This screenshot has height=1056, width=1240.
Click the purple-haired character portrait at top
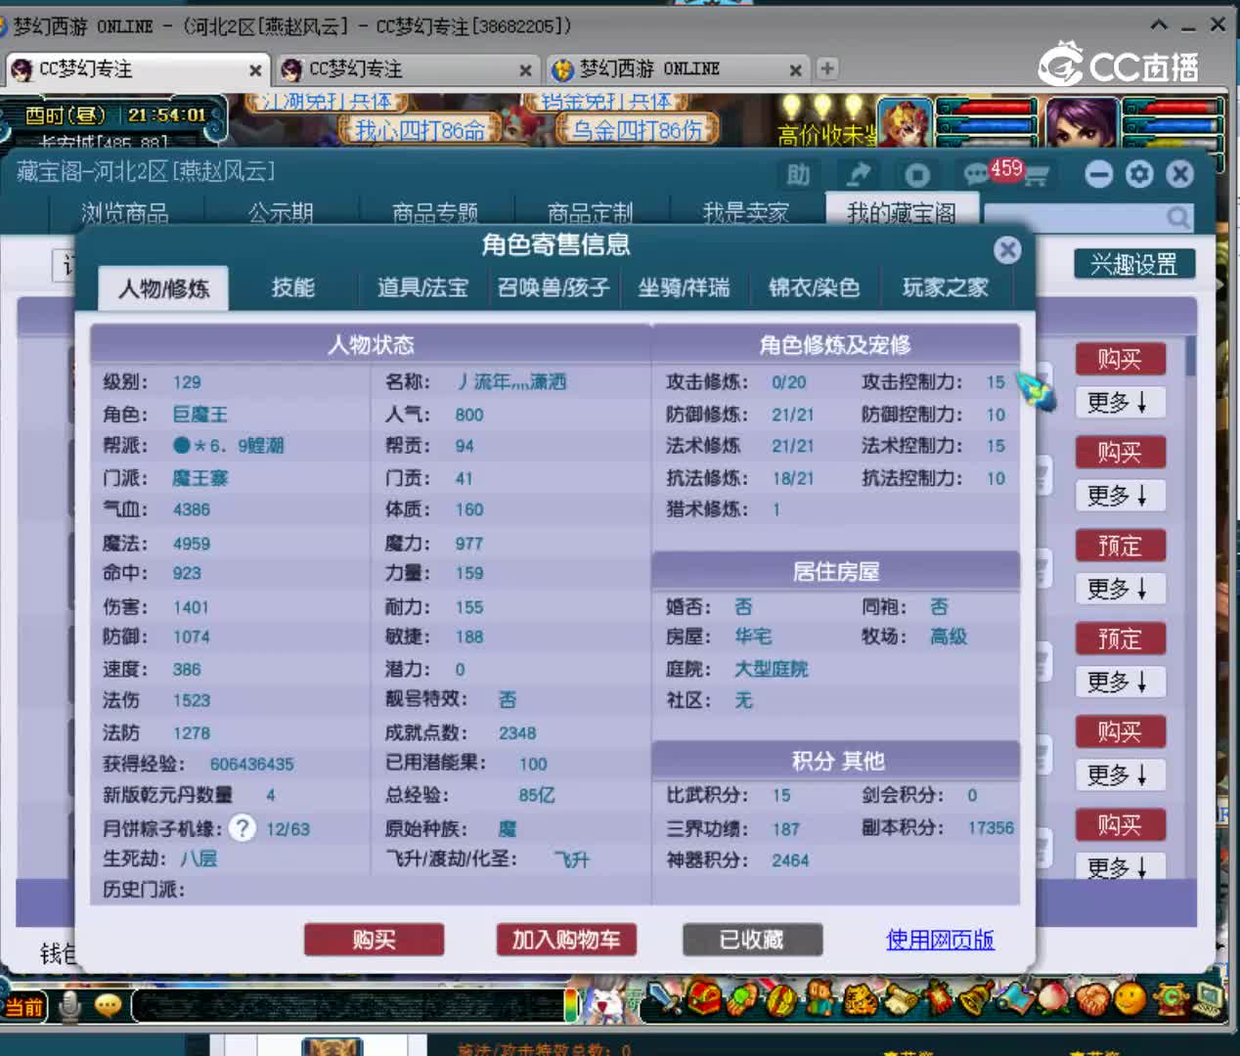click(x=1081, y=122)
